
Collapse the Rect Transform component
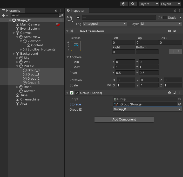tap(67, 31)
